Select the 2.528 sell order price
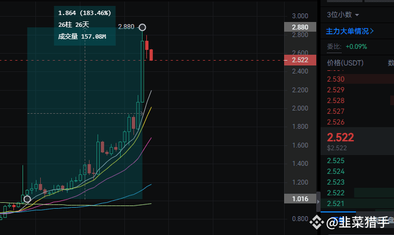 point(336,101)
